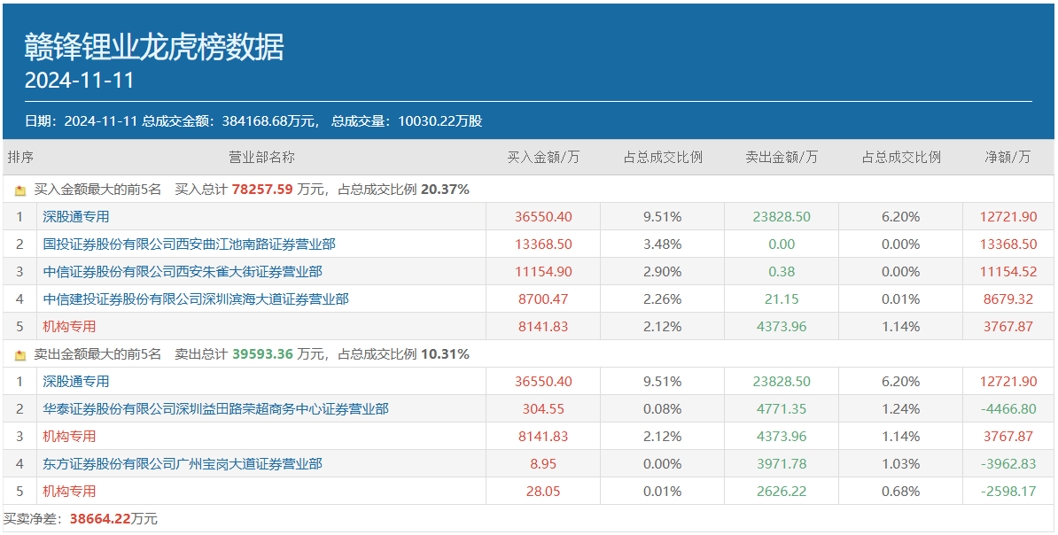
Task: Click the -2598.17 net amount cell
Action: click(x=1008, y=491)
